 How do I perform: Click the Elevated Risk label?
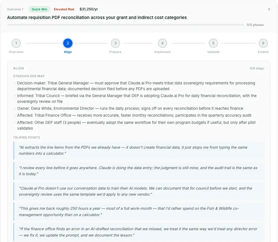coord(64,9)
